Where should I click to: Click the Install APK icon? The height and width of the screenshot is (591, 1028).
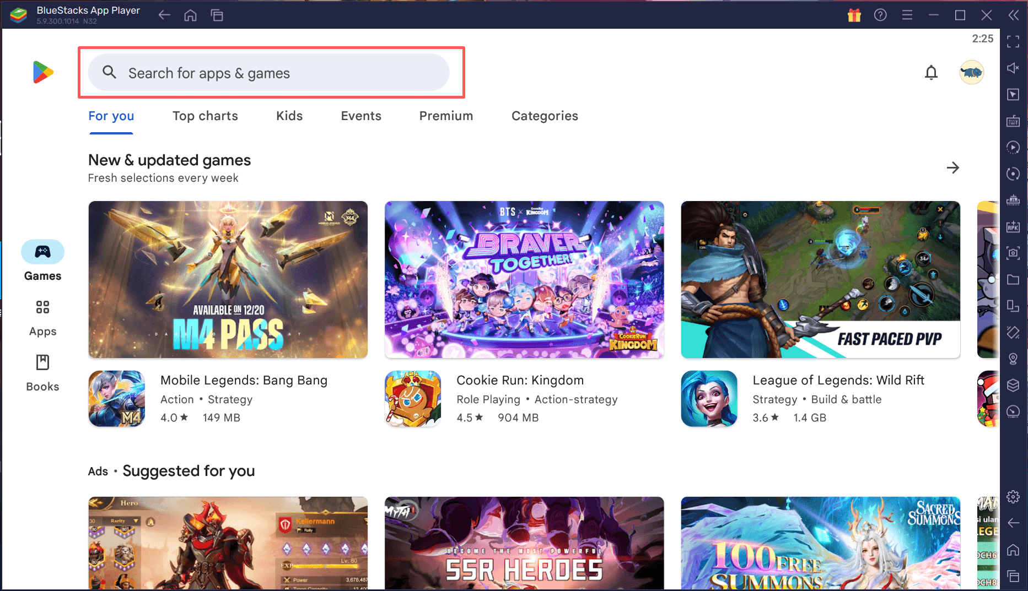(x=1013, y=226)
